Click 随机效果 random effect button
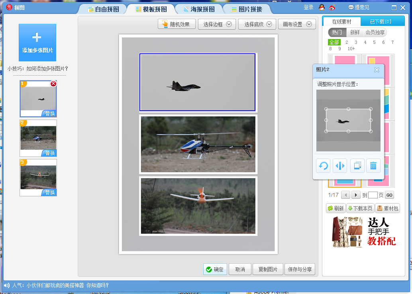The image size is (412, 294). coord(177,24)
